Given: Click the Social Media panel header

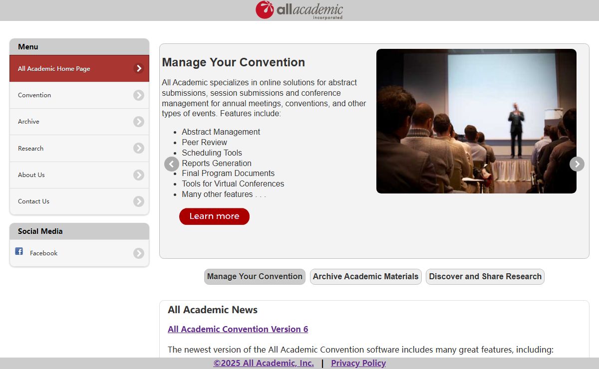Looking at the screenshot, I should click(79, 231).
